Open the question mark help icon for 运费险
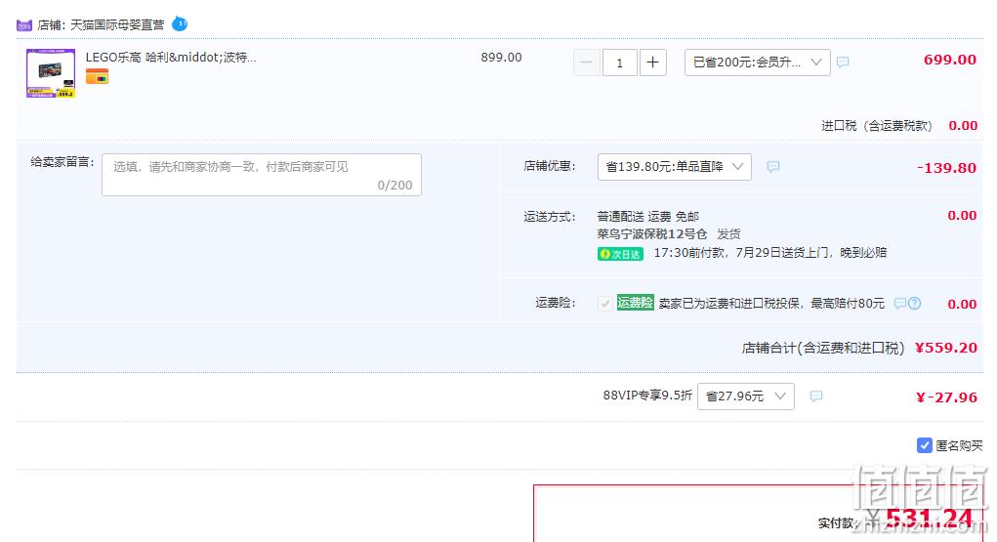The width and height of the screenshot is (997, 542). [x=914, y=304]
